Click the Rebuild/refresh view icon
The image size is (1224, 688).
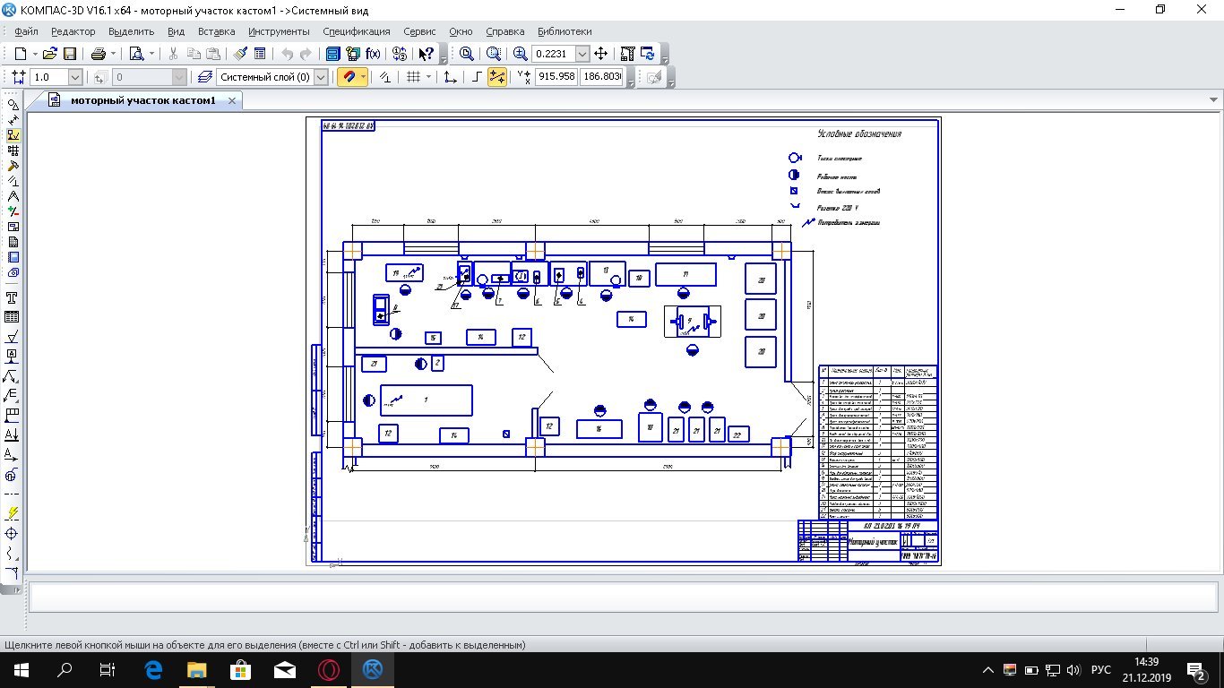[x=647, y=54]
